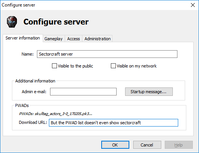Viewport: 199px width, 153px height.
Task: Click the Zandronum helmet logo icon
Action: coord(12,22)
